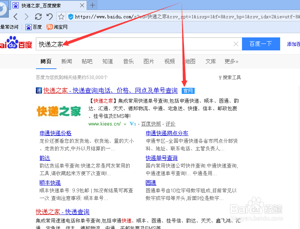Screen dimensions: 300x229
Task: Close the 快递之家_百度搜索 tab
Action: tap(82, 5)
